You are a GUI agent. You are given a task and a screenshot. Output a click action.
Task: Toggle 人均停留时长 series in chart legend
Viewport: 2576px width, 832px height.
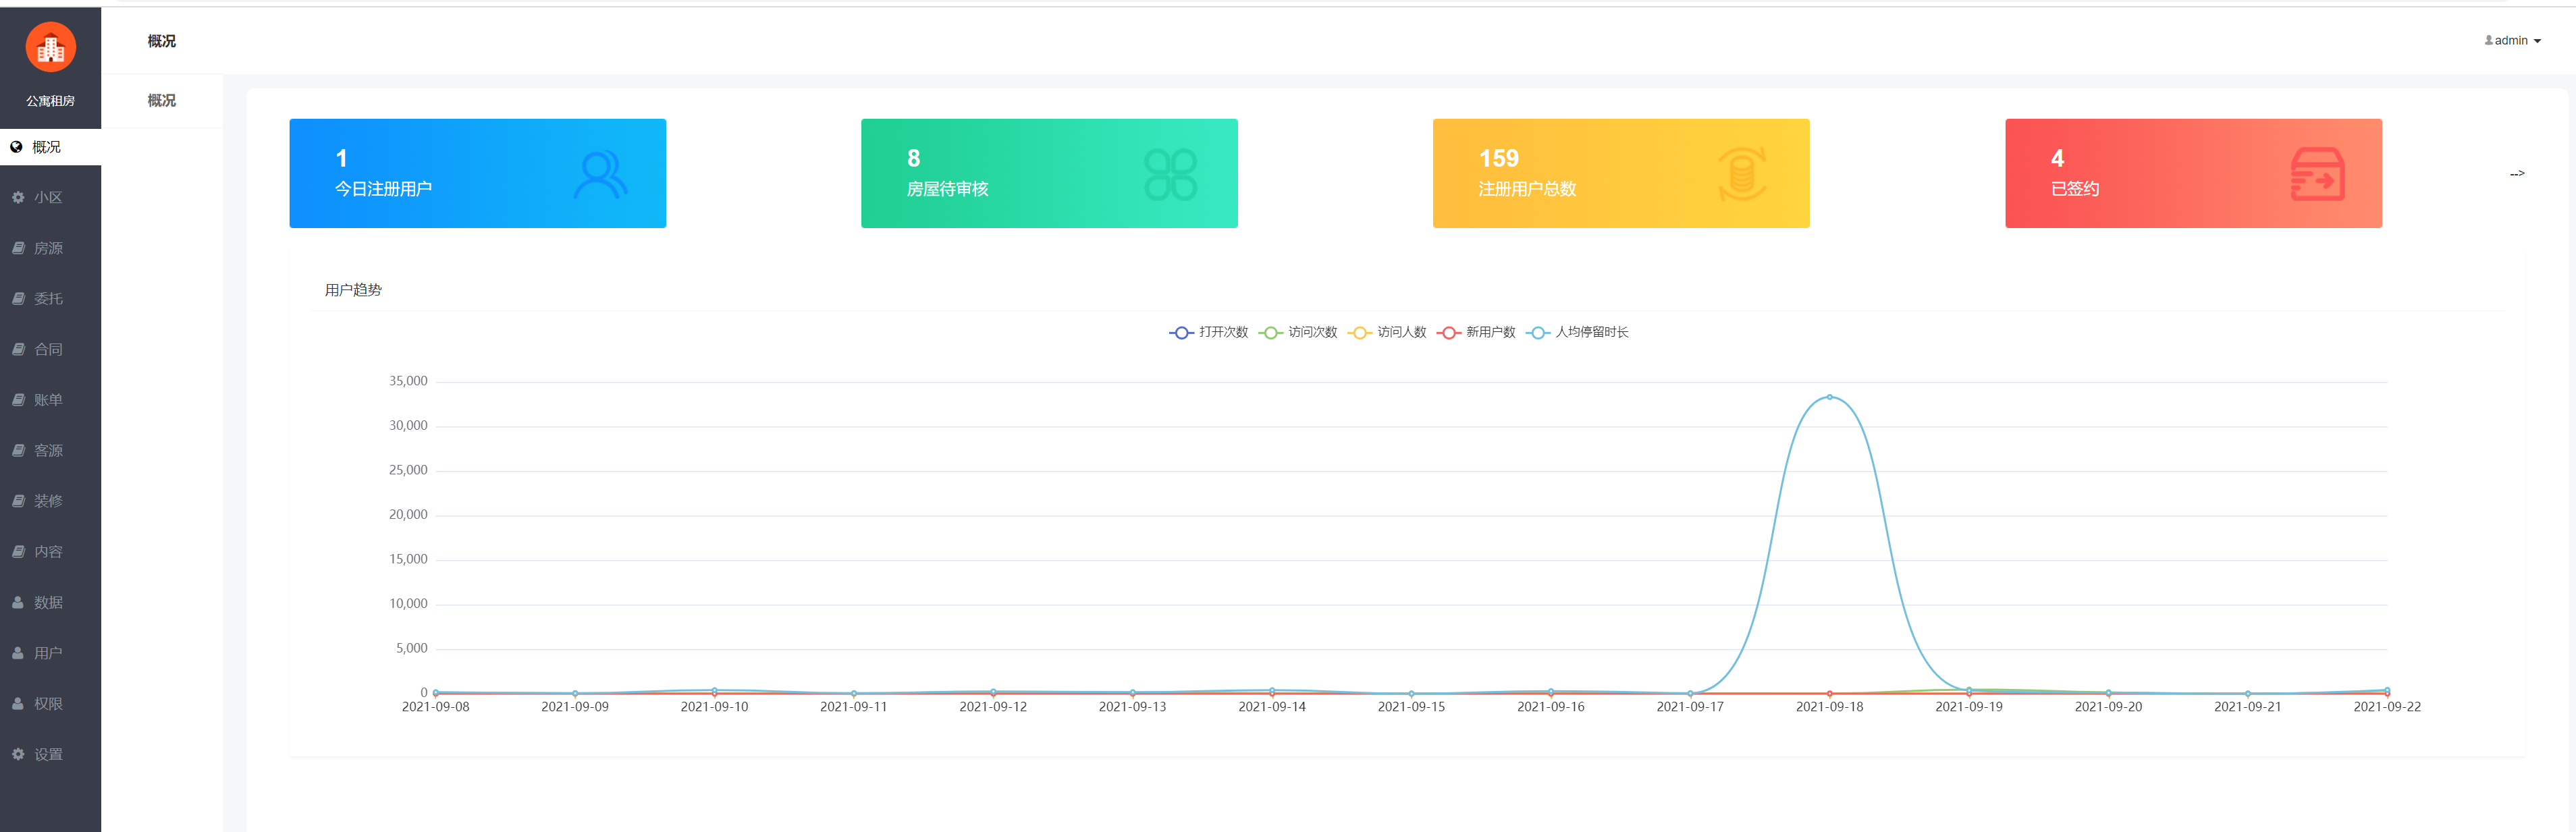[1577, 332]
